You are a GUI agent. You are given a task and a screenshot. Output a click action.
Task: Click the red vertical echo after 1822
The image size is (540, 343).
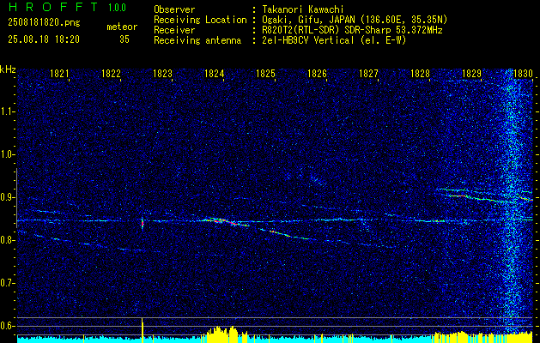143,224
